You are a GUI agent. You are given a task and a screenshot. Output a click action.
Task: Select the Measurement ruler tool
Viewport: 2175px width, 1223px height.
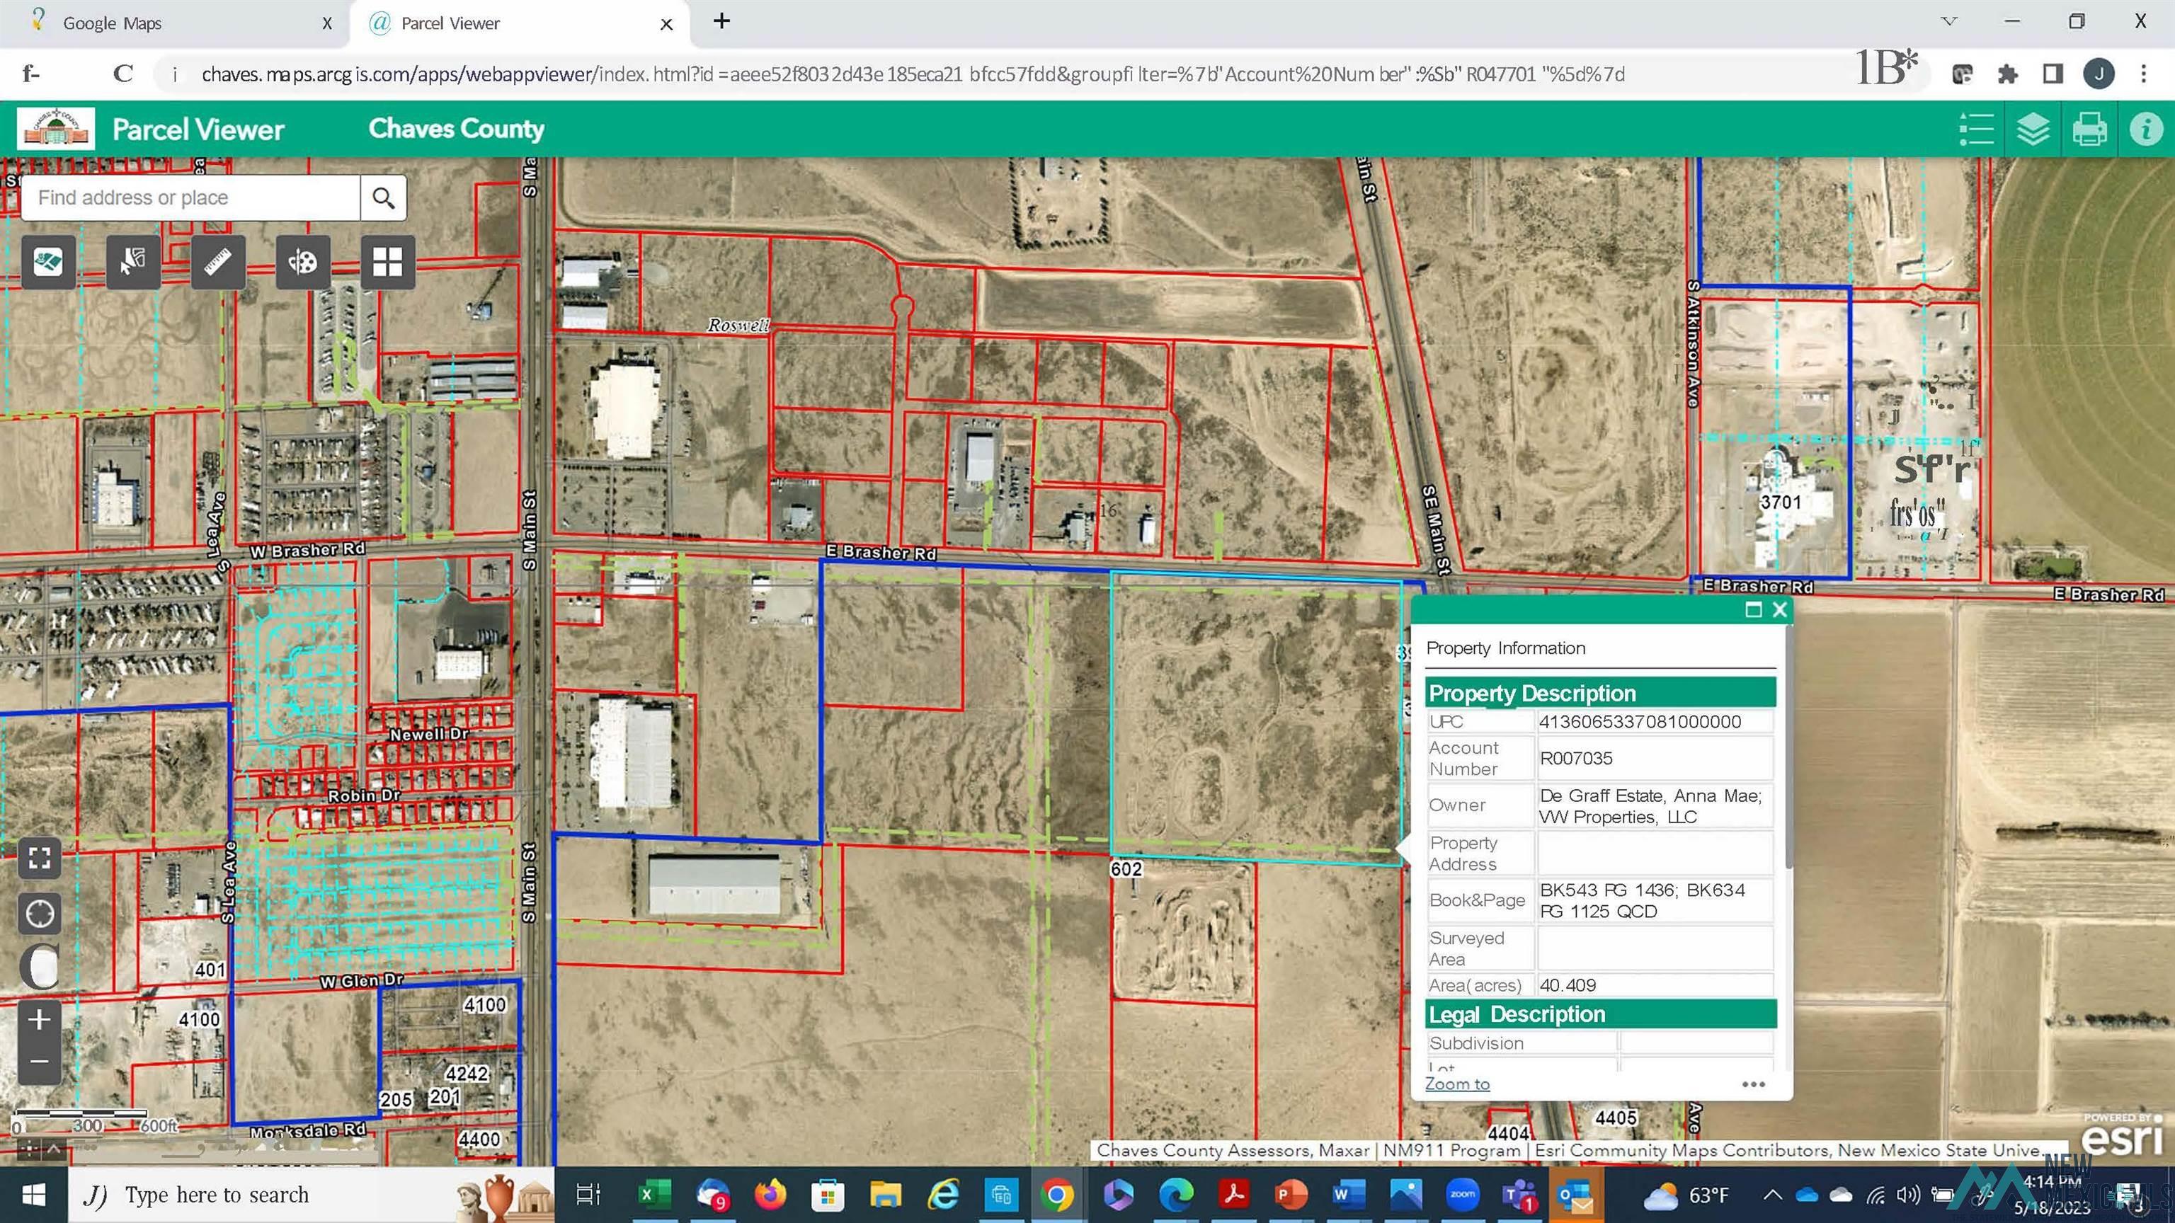point(218,262)
